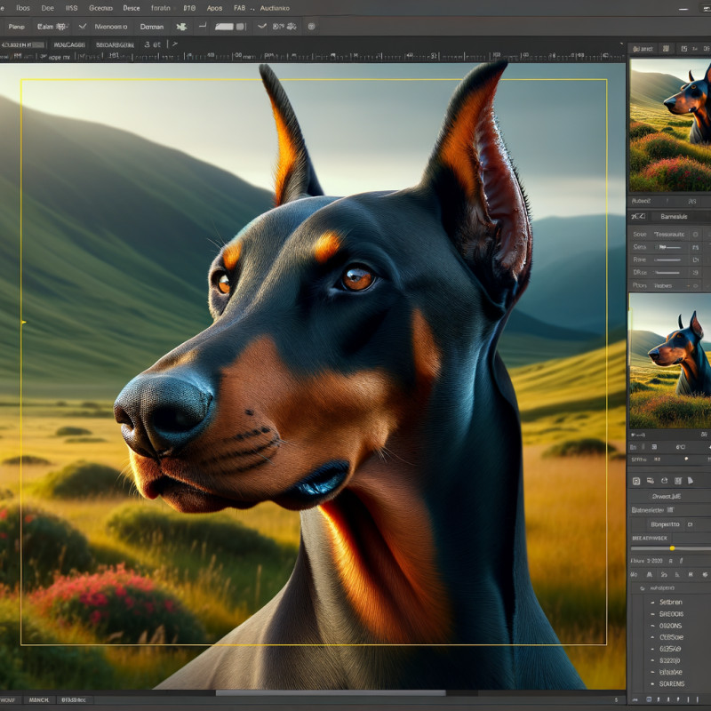711x711 pixels.
Task: Open the panel menu icon above the Navigator preview
Action: click(x=705, y=47)
